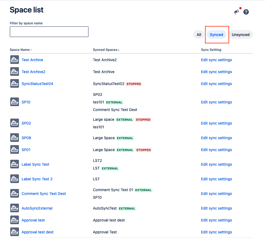265x238 pixels.
Task: Click the space icon next to SP10
Action: tap(15, 102)
